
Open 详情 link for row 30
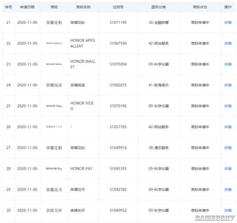coord(228,210)
